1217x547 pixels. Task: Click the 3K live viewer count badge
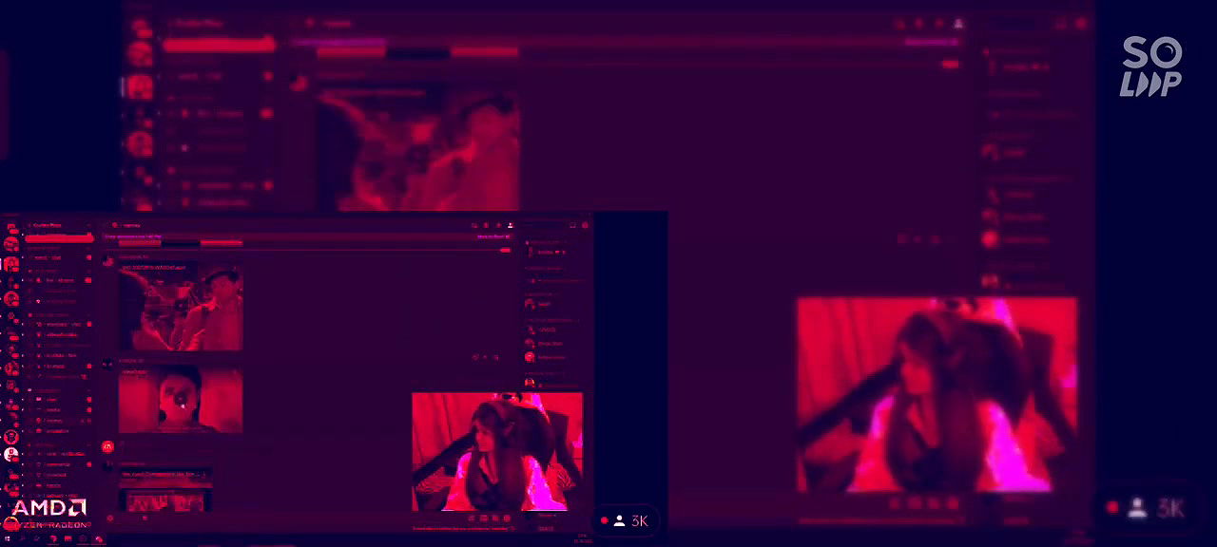(626, 520)
